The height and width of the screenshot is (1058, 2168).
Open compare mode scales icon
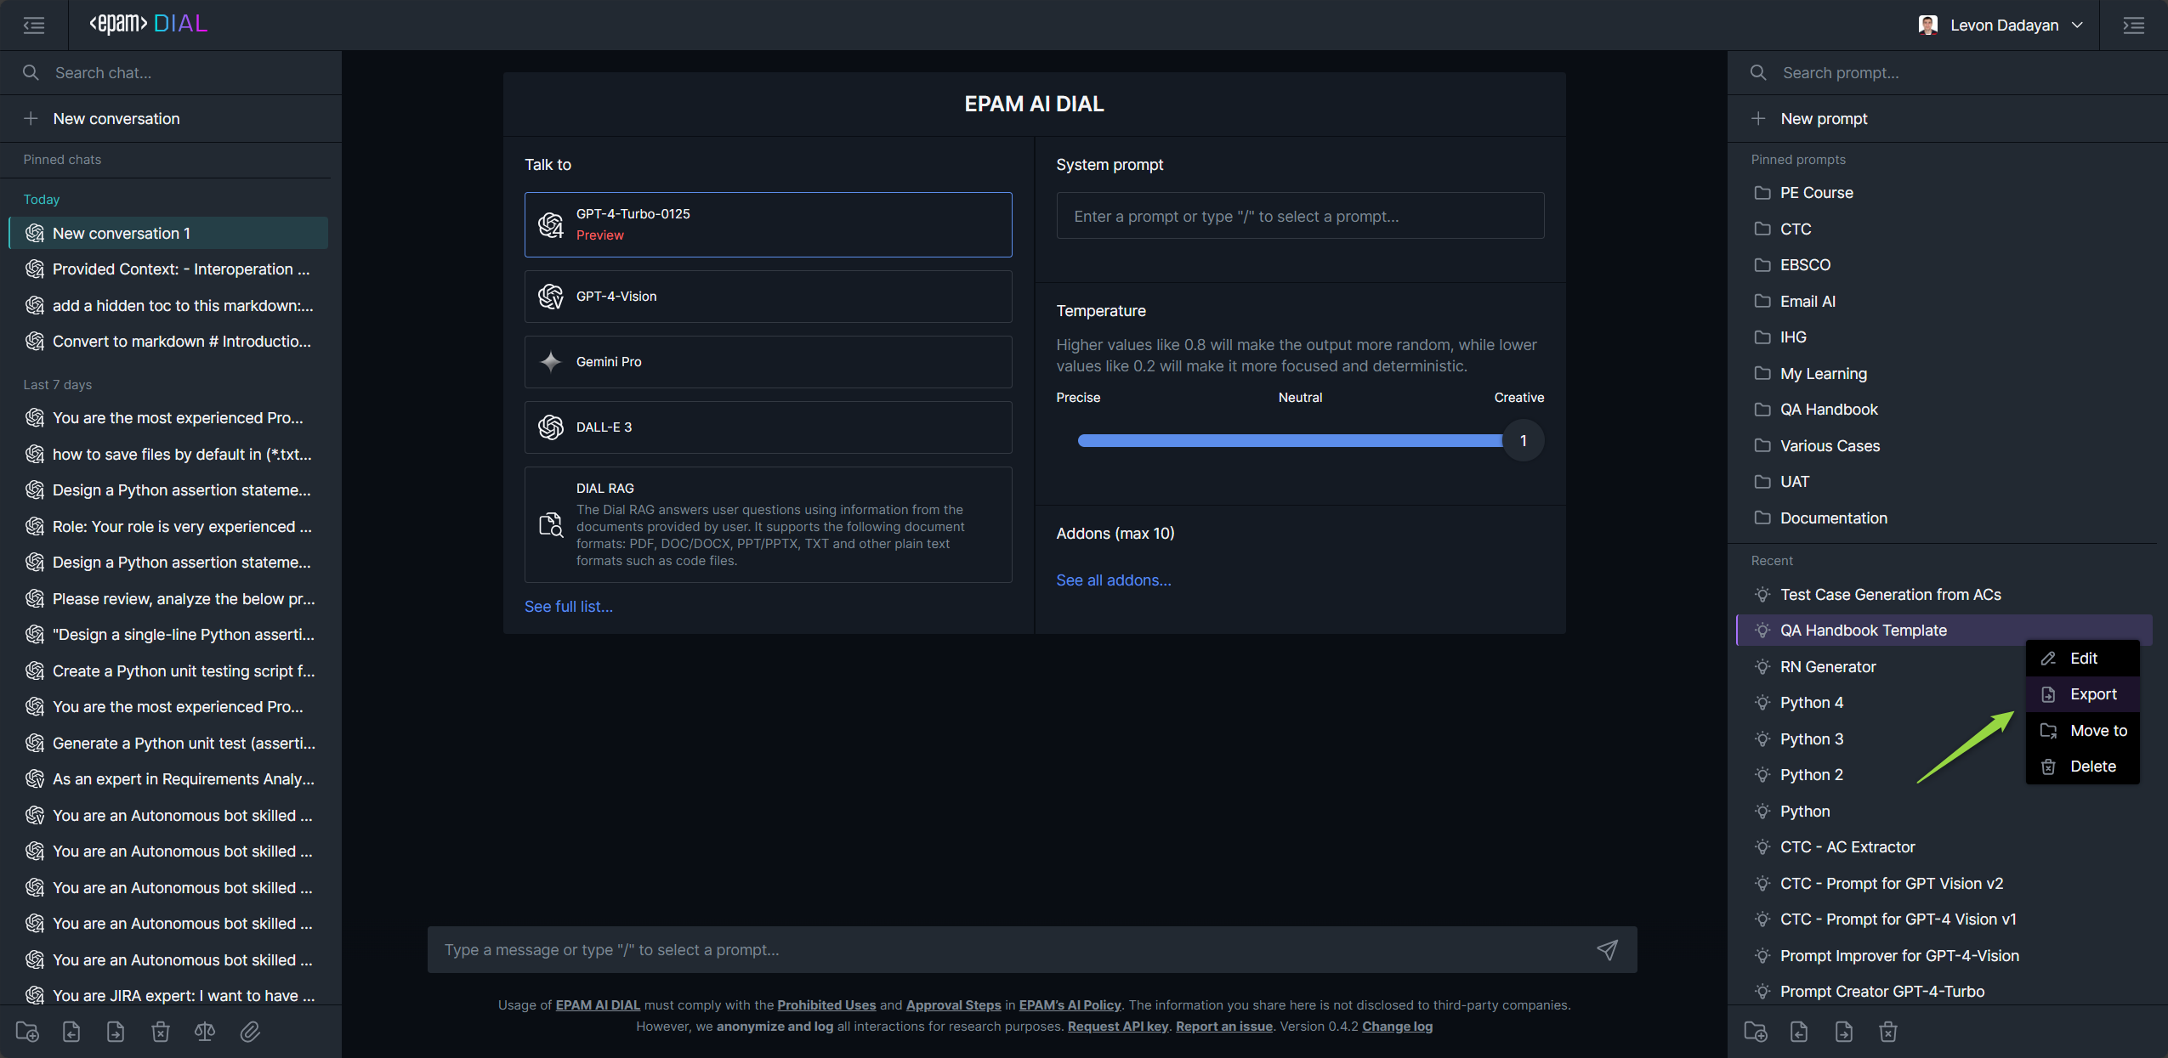pyautogui.click(x=205, y=1032)
